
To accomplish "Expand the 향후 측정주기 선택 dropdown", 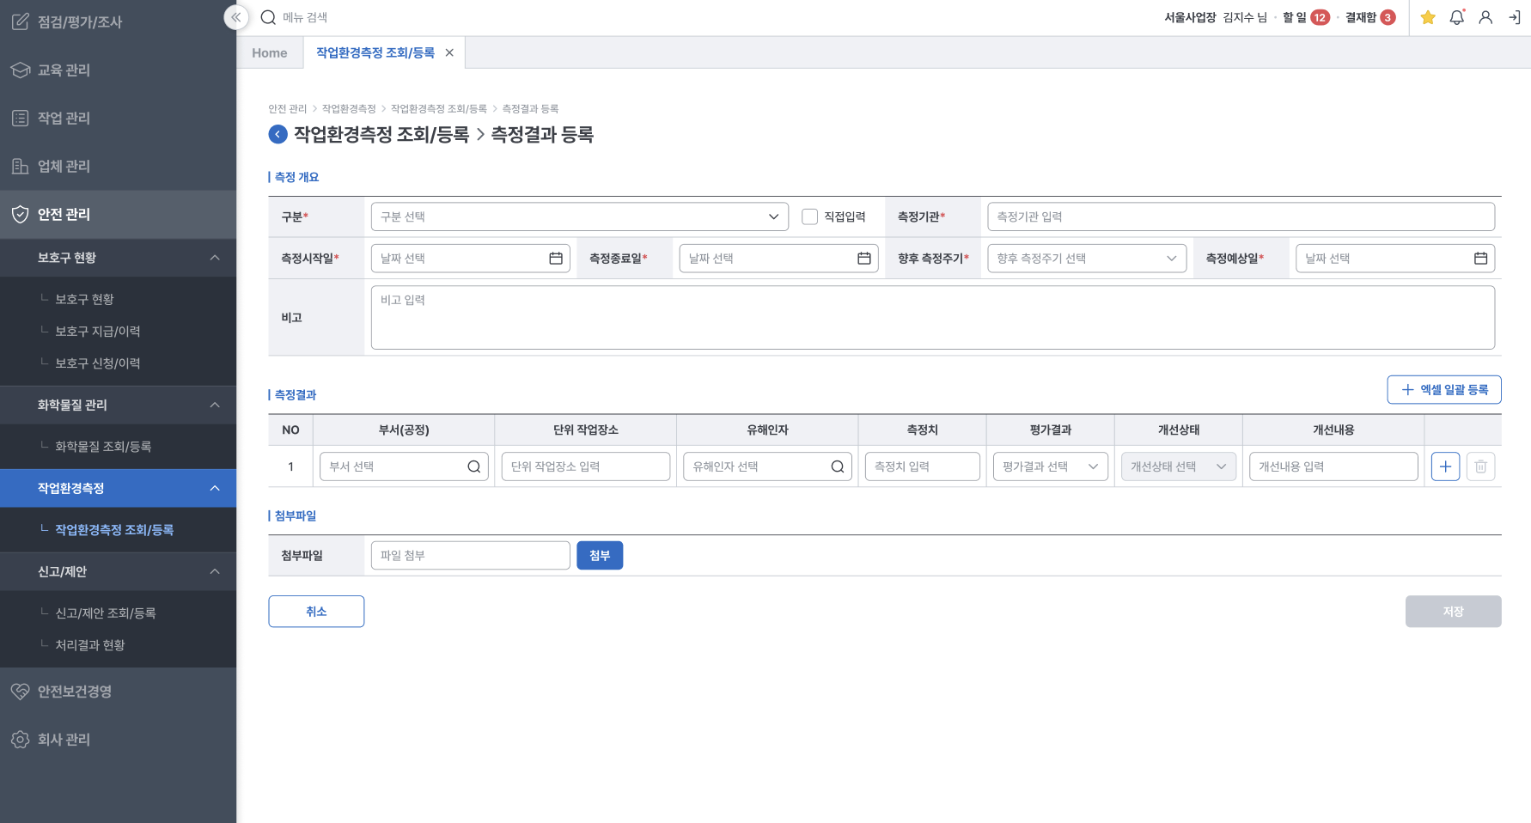I will pos(1086,259).
